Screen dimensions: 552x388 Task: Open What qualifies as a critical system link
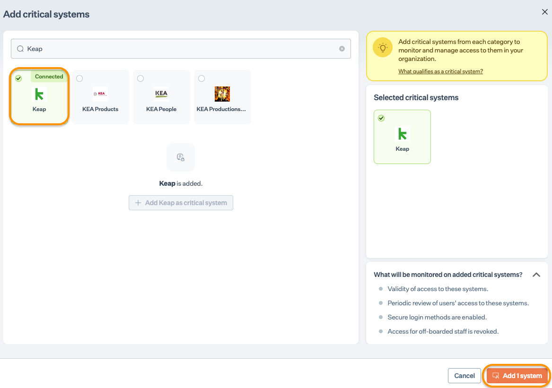tap(440, 71)
